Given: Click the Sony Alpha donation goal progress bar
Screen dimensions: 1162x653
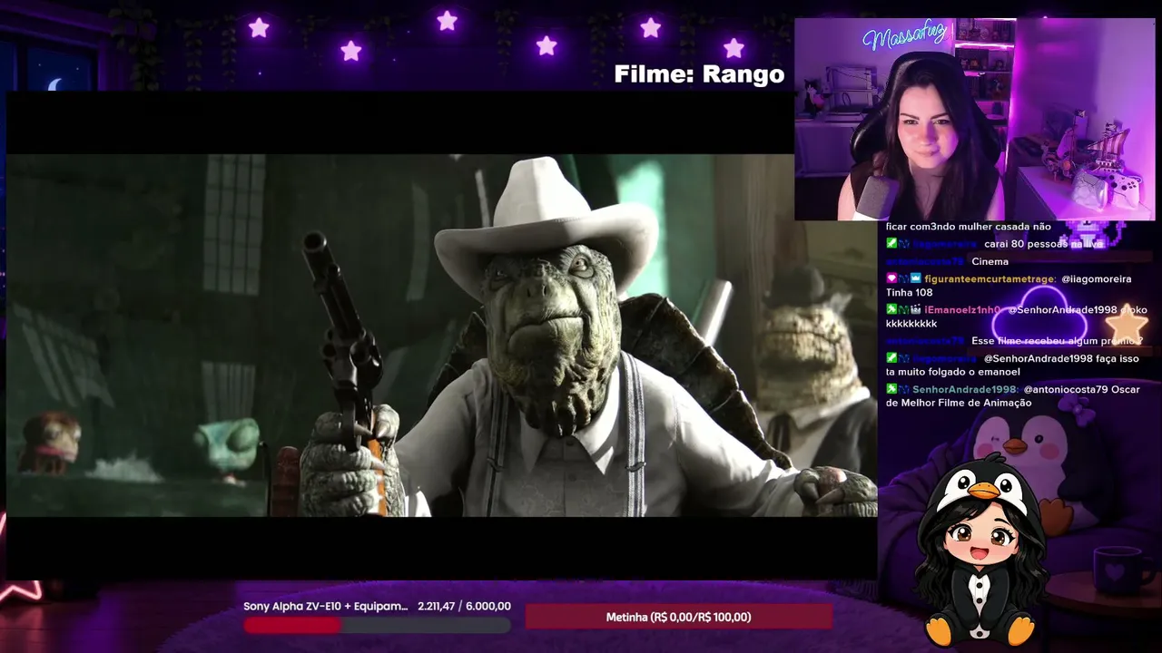Looking at the screenshot, I should 377,625.
